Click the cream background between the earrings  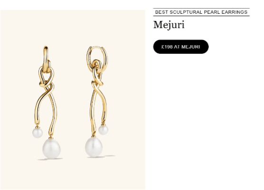72,101
